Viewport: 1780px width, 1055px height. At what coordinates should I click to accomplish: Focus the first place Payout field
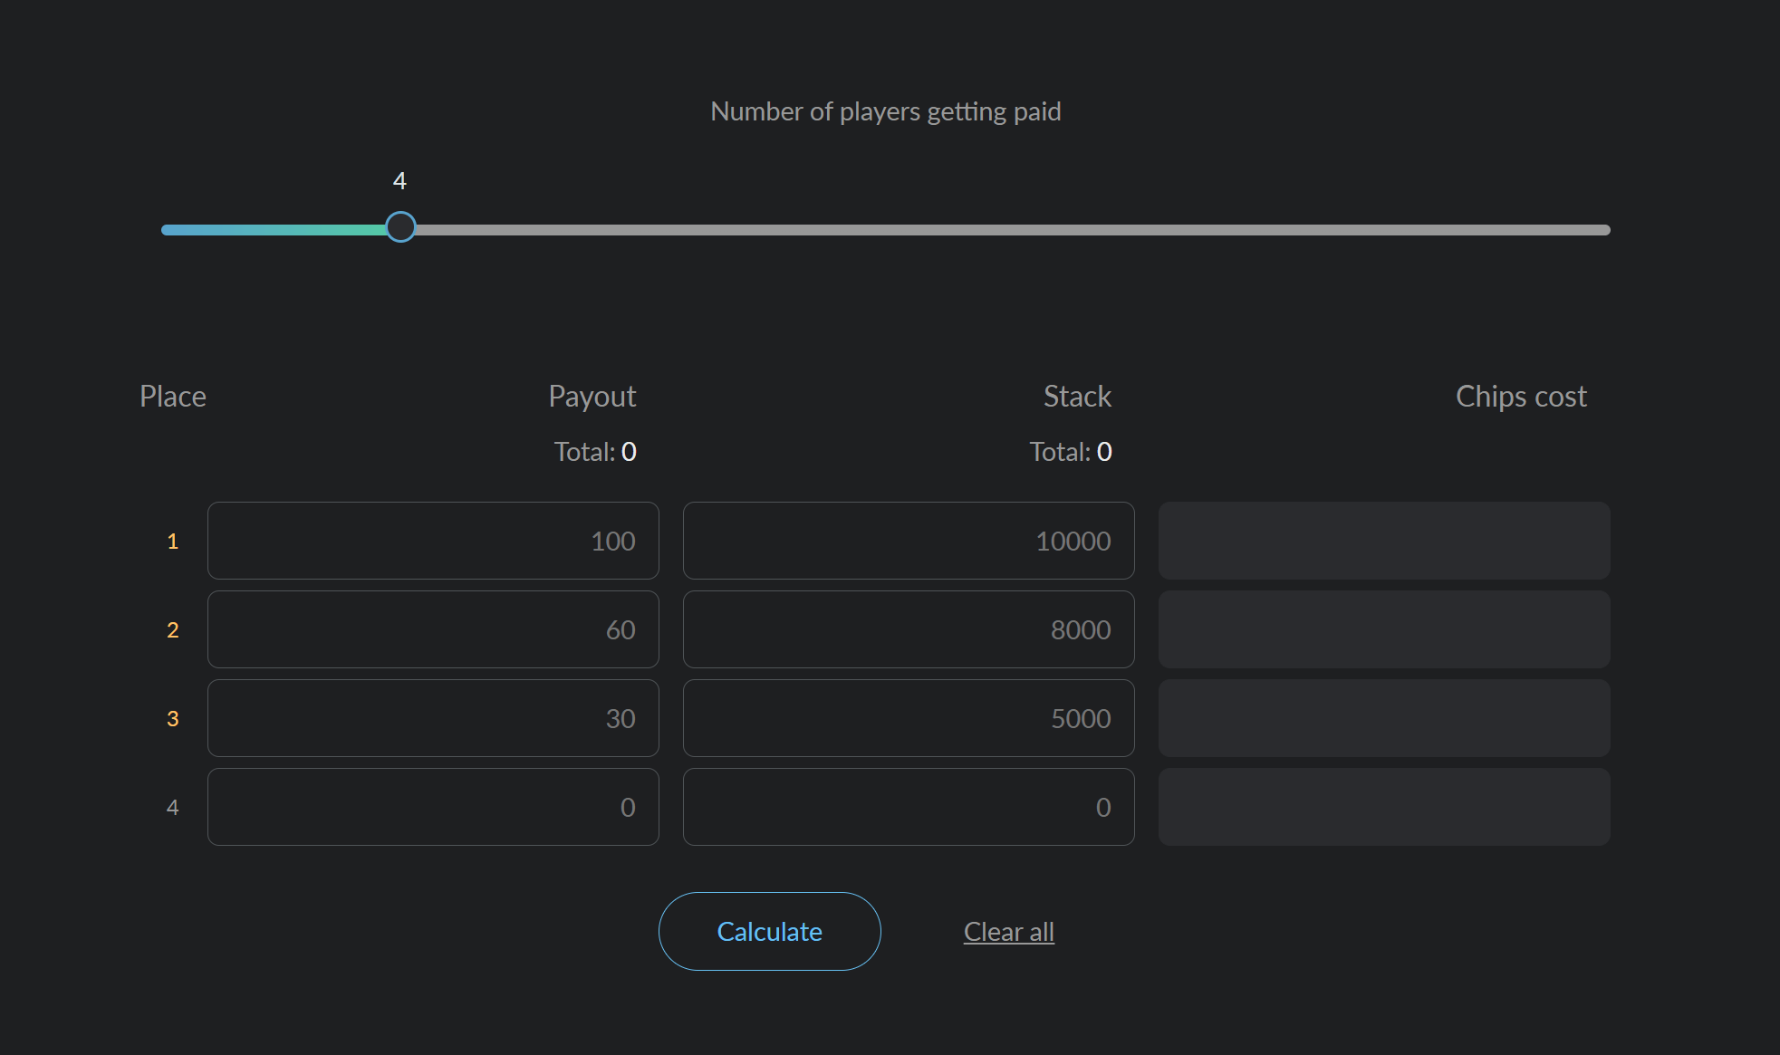[433, 541]
